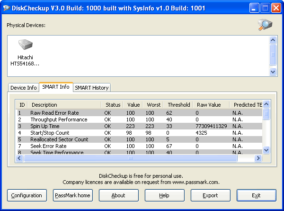Image resolution: width=284 pixels, height=211 pixels.
Task: Open the About button
Action: (x=119, y=195)
